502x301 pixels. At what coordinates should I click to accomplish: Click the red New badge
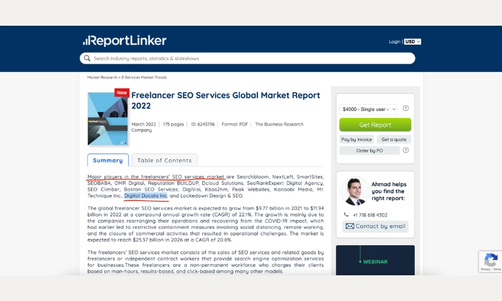point(122,92)
